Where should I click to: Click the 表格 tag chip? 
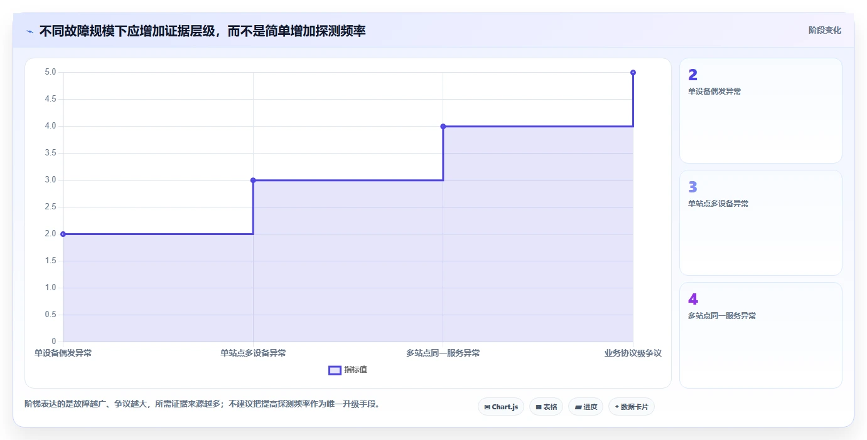click(x=546, y=407)
